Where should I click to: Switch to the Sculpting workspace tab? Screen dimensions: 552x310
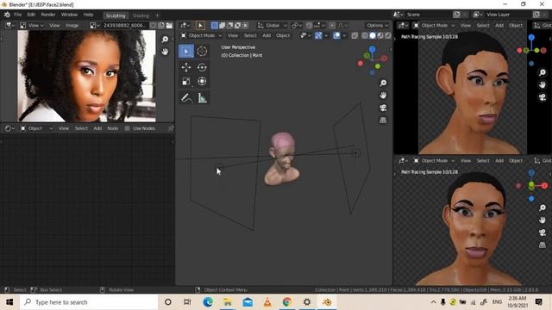point(116,15)
